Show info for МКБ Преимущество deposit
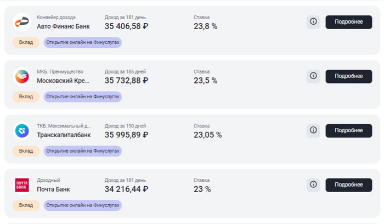 (313, 76)
